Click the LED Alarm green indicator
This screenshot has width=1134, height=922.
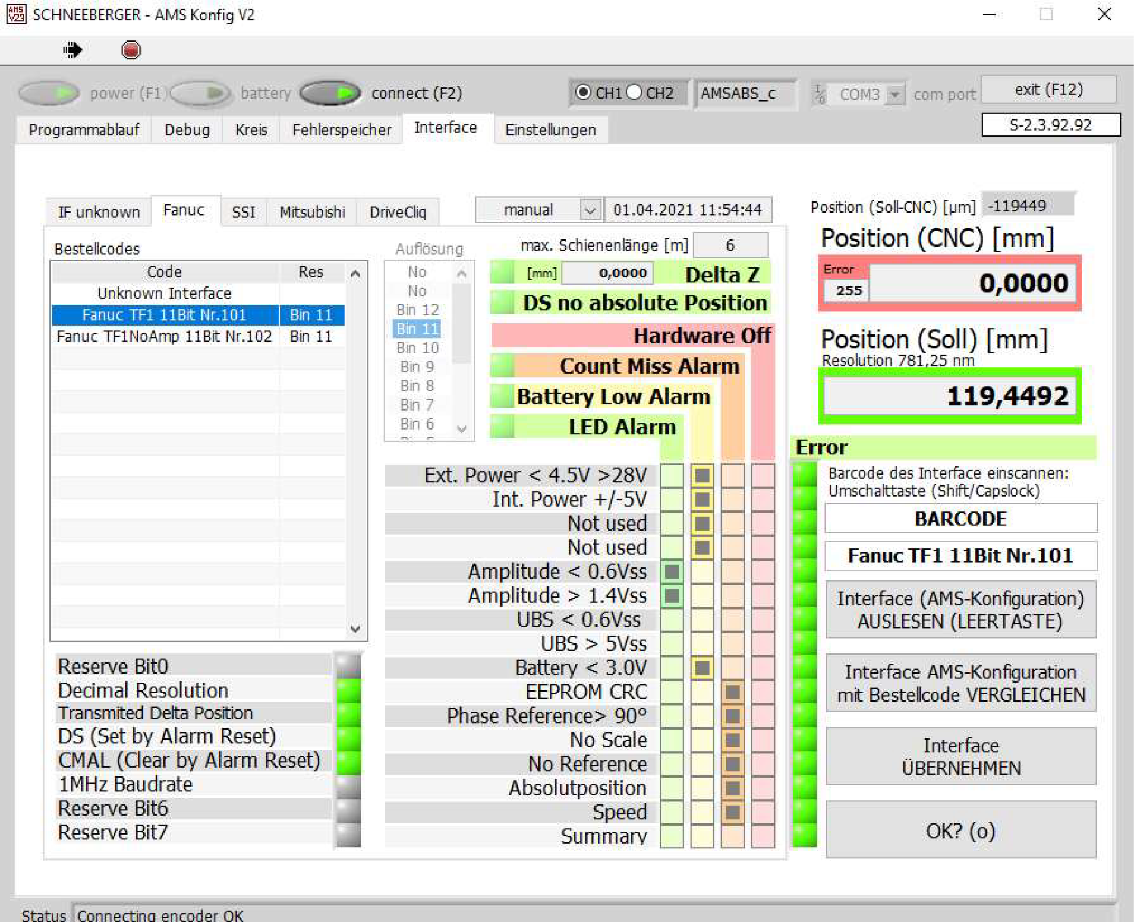pos(502,427)
